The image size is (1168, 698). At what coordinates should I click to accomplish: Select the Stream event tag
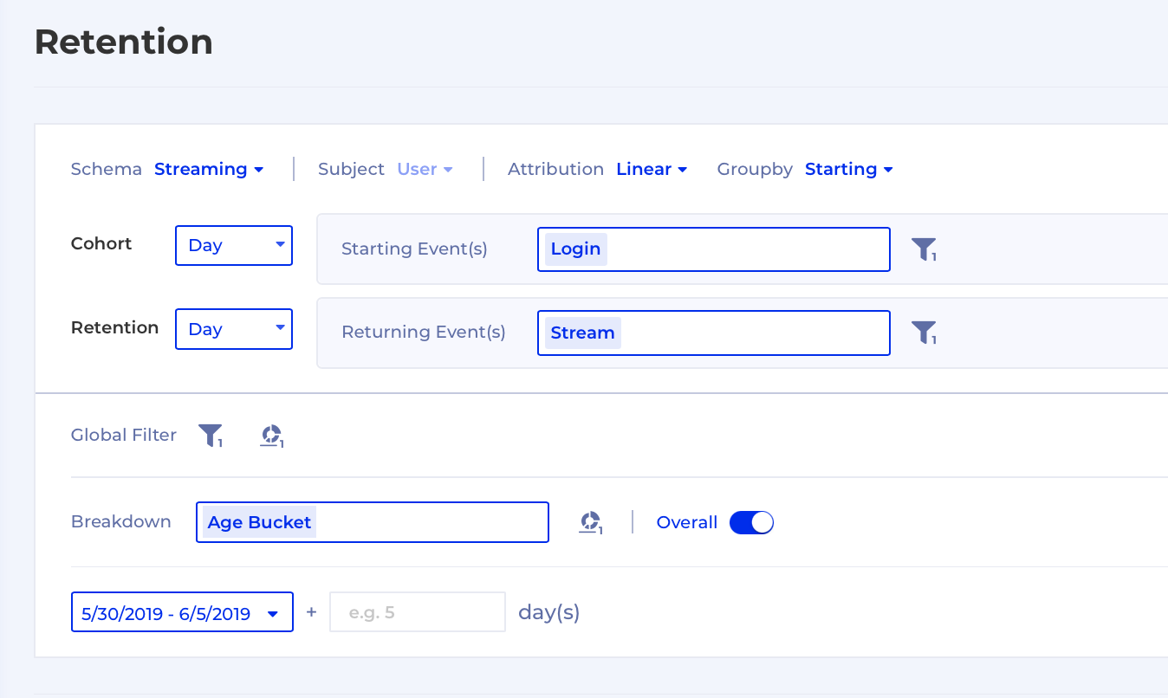583,333
